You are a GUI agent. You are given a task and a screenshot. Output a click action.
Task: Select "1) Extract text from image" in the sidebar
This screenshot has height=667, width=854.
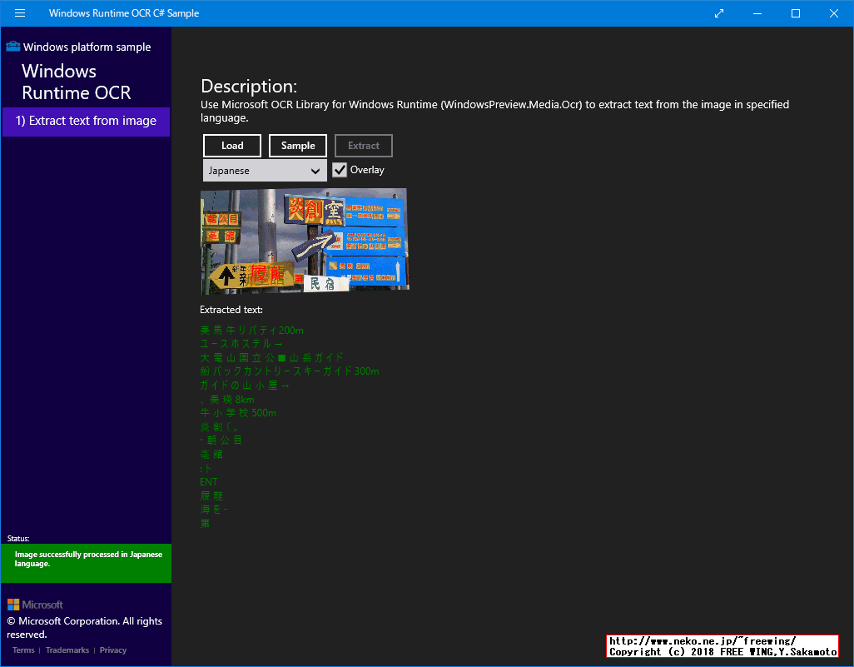point(86,122)
